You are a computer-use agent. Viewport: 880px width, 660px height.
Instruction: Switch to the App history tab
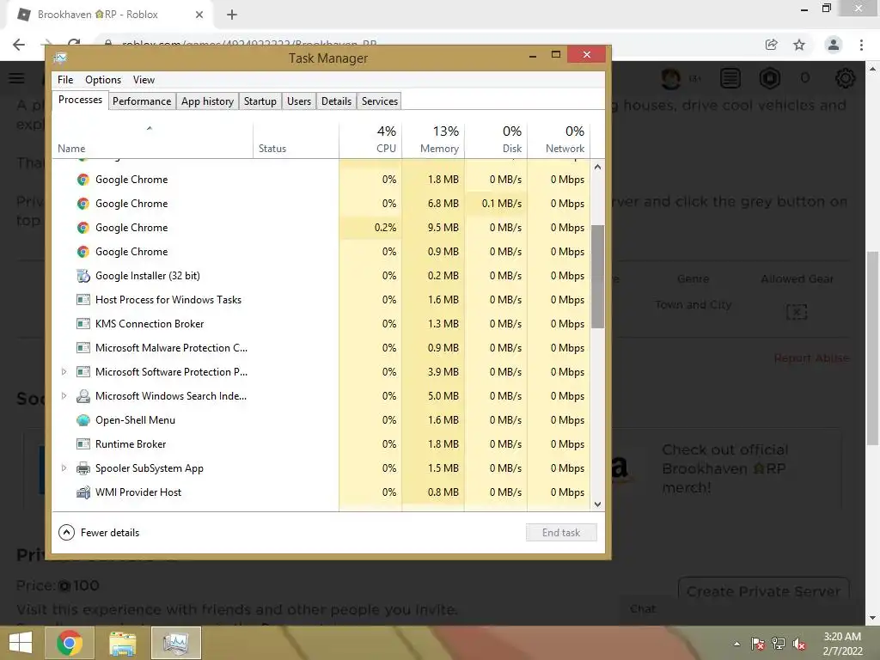208,101
